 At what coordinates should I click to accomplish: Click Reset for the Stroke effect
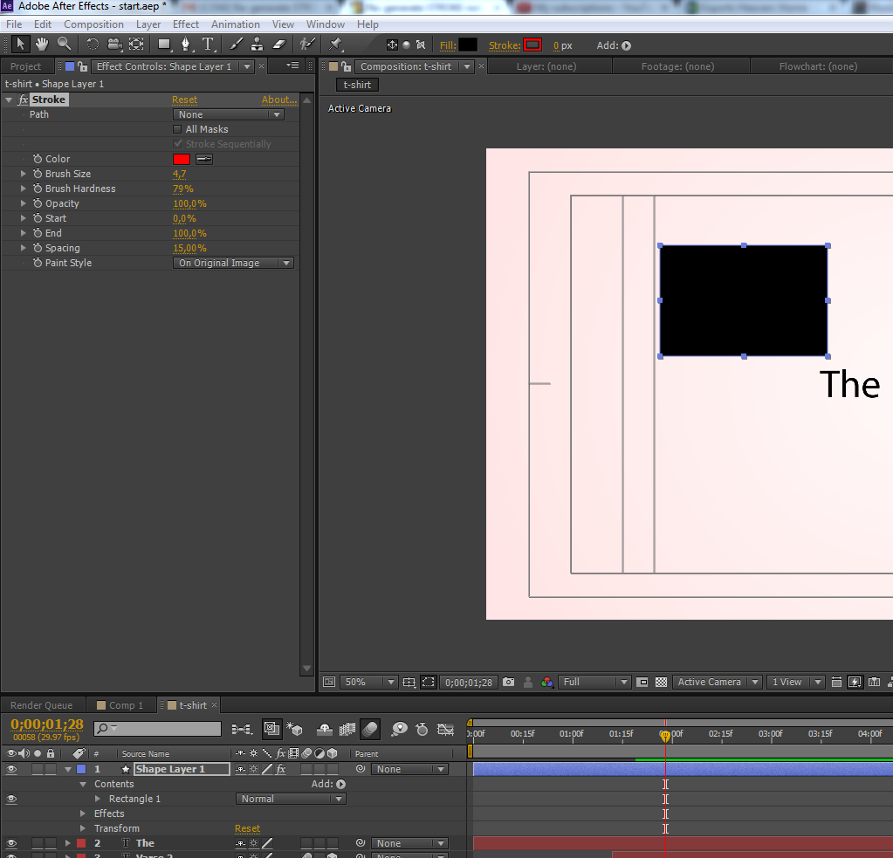point(184,100)
